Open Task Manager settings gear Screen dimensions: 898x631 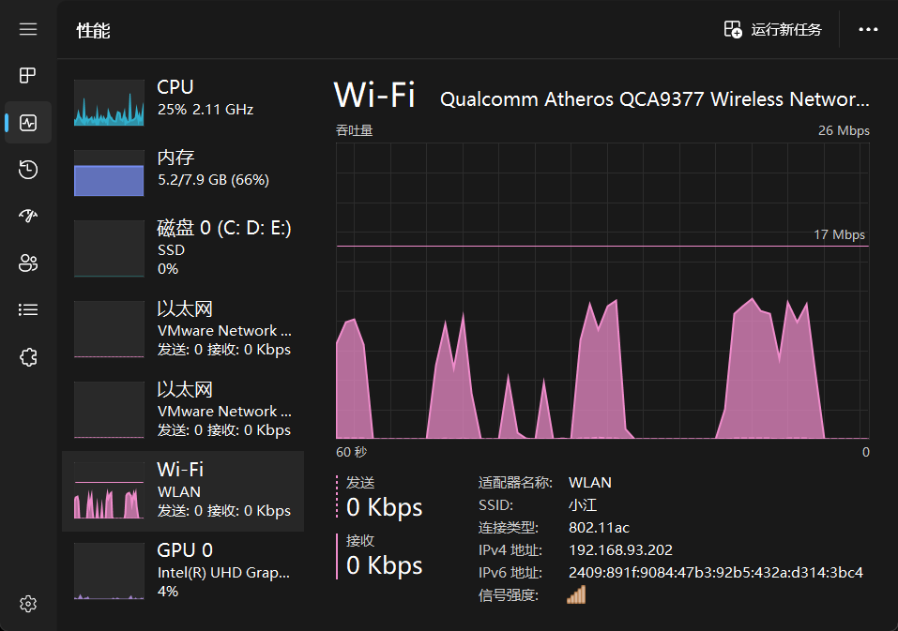(28, 604)
